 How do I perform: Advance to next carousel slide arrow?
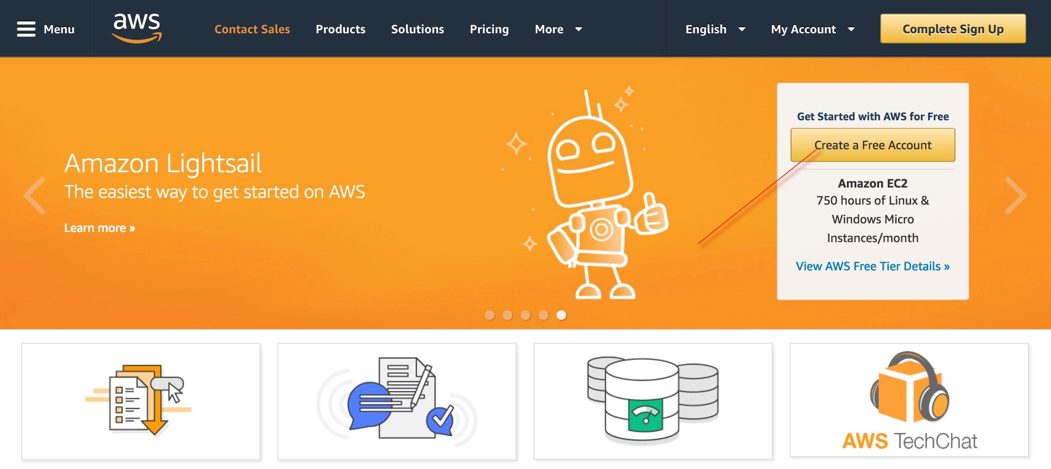tap(1016, 195)
